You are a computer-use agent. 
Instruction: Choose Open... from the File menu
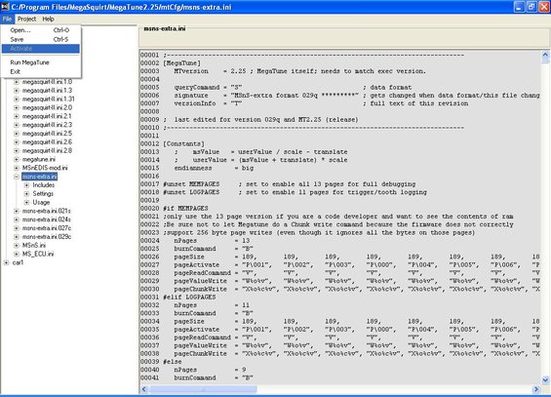[x=41, y=30]
